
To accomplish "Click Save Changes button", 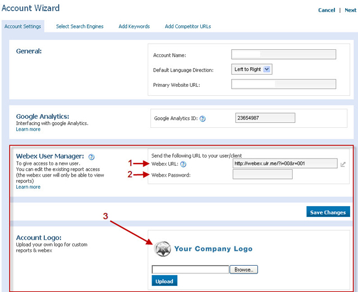I will 328,212.
